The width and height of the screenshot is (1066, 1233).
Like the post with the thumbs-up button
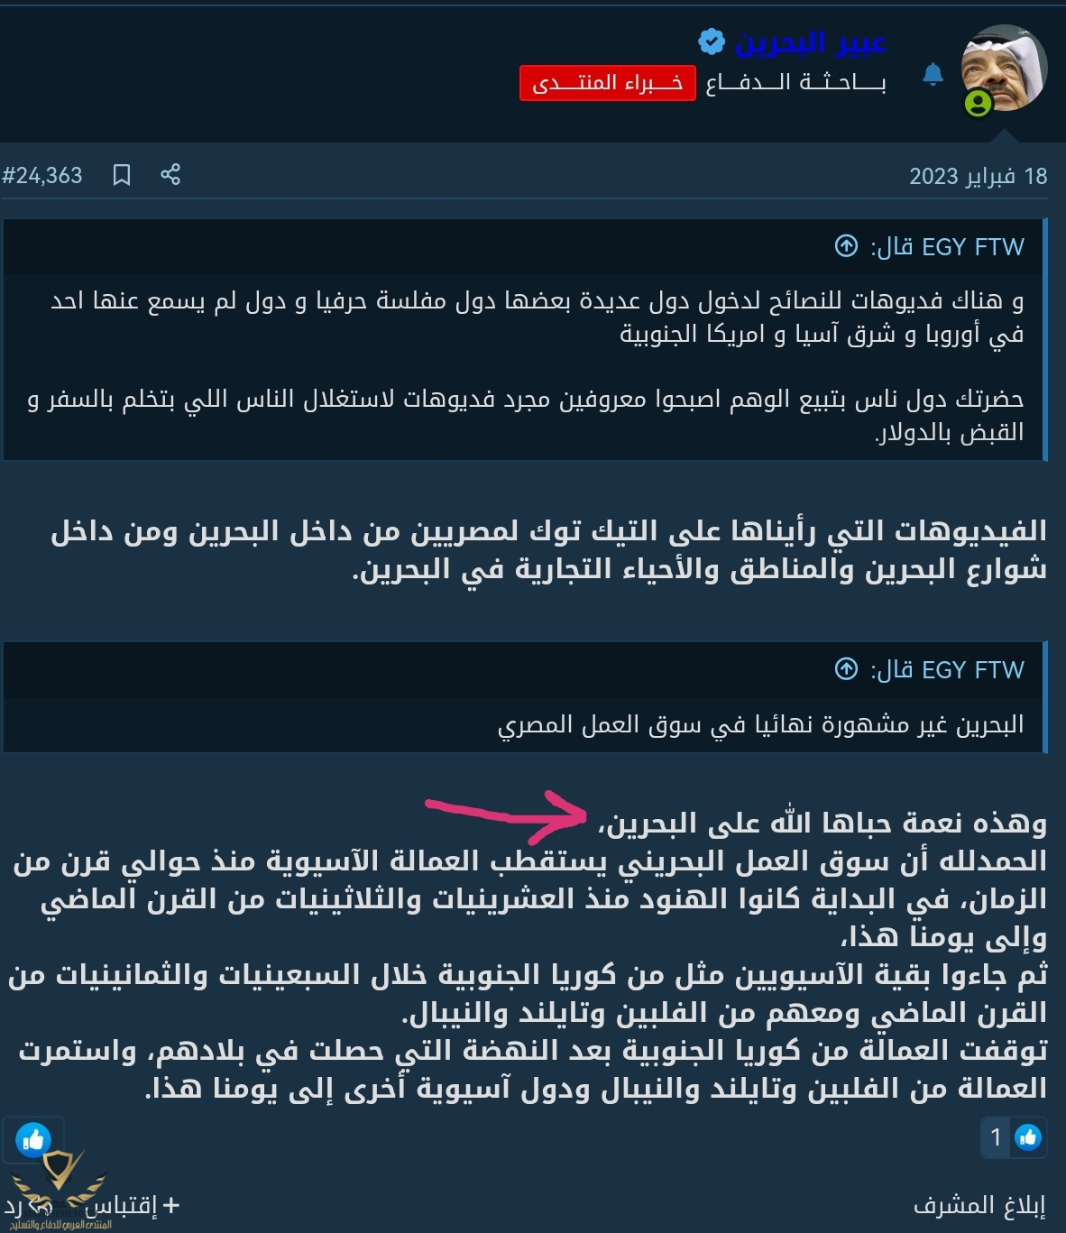click(x=33, y=1141)
